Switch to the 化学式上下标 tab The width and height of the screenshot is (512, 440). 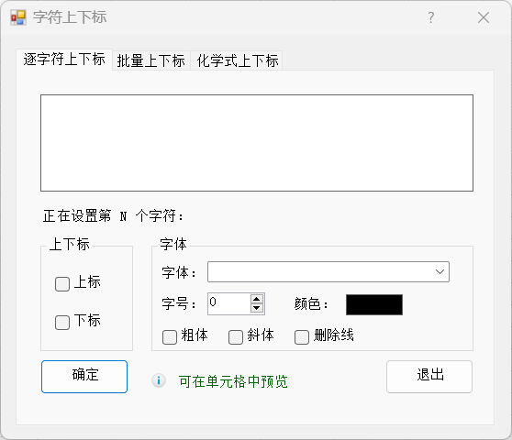[238, 60]
